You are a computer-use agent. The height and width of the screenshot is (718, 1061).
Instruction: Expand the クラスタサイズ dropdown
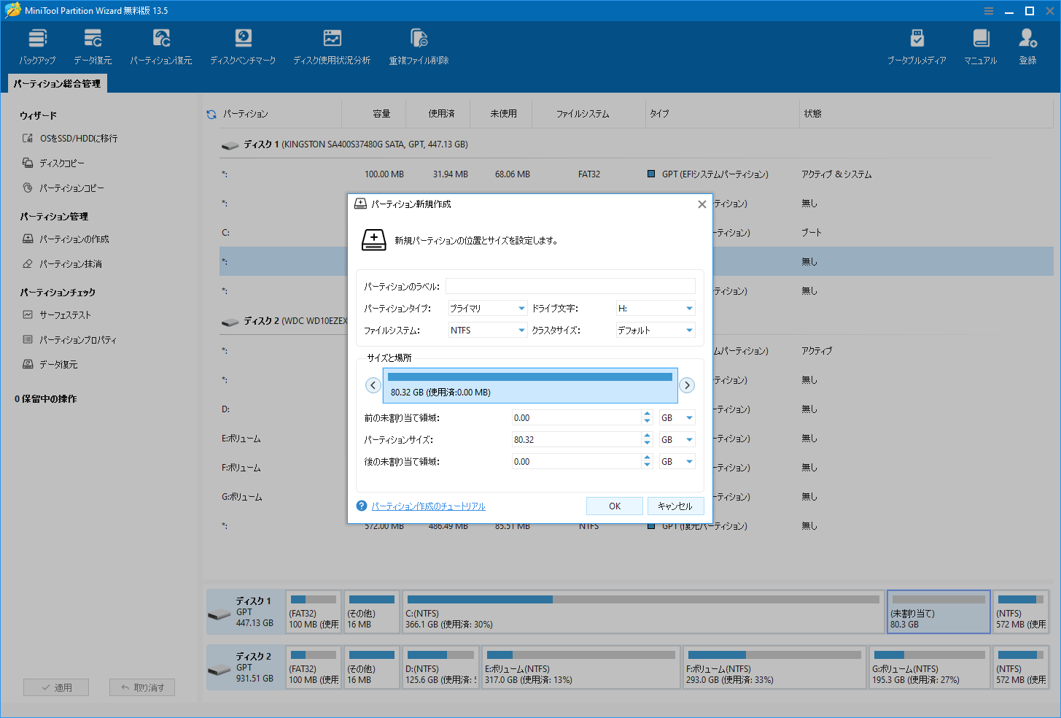pos(655,330)
